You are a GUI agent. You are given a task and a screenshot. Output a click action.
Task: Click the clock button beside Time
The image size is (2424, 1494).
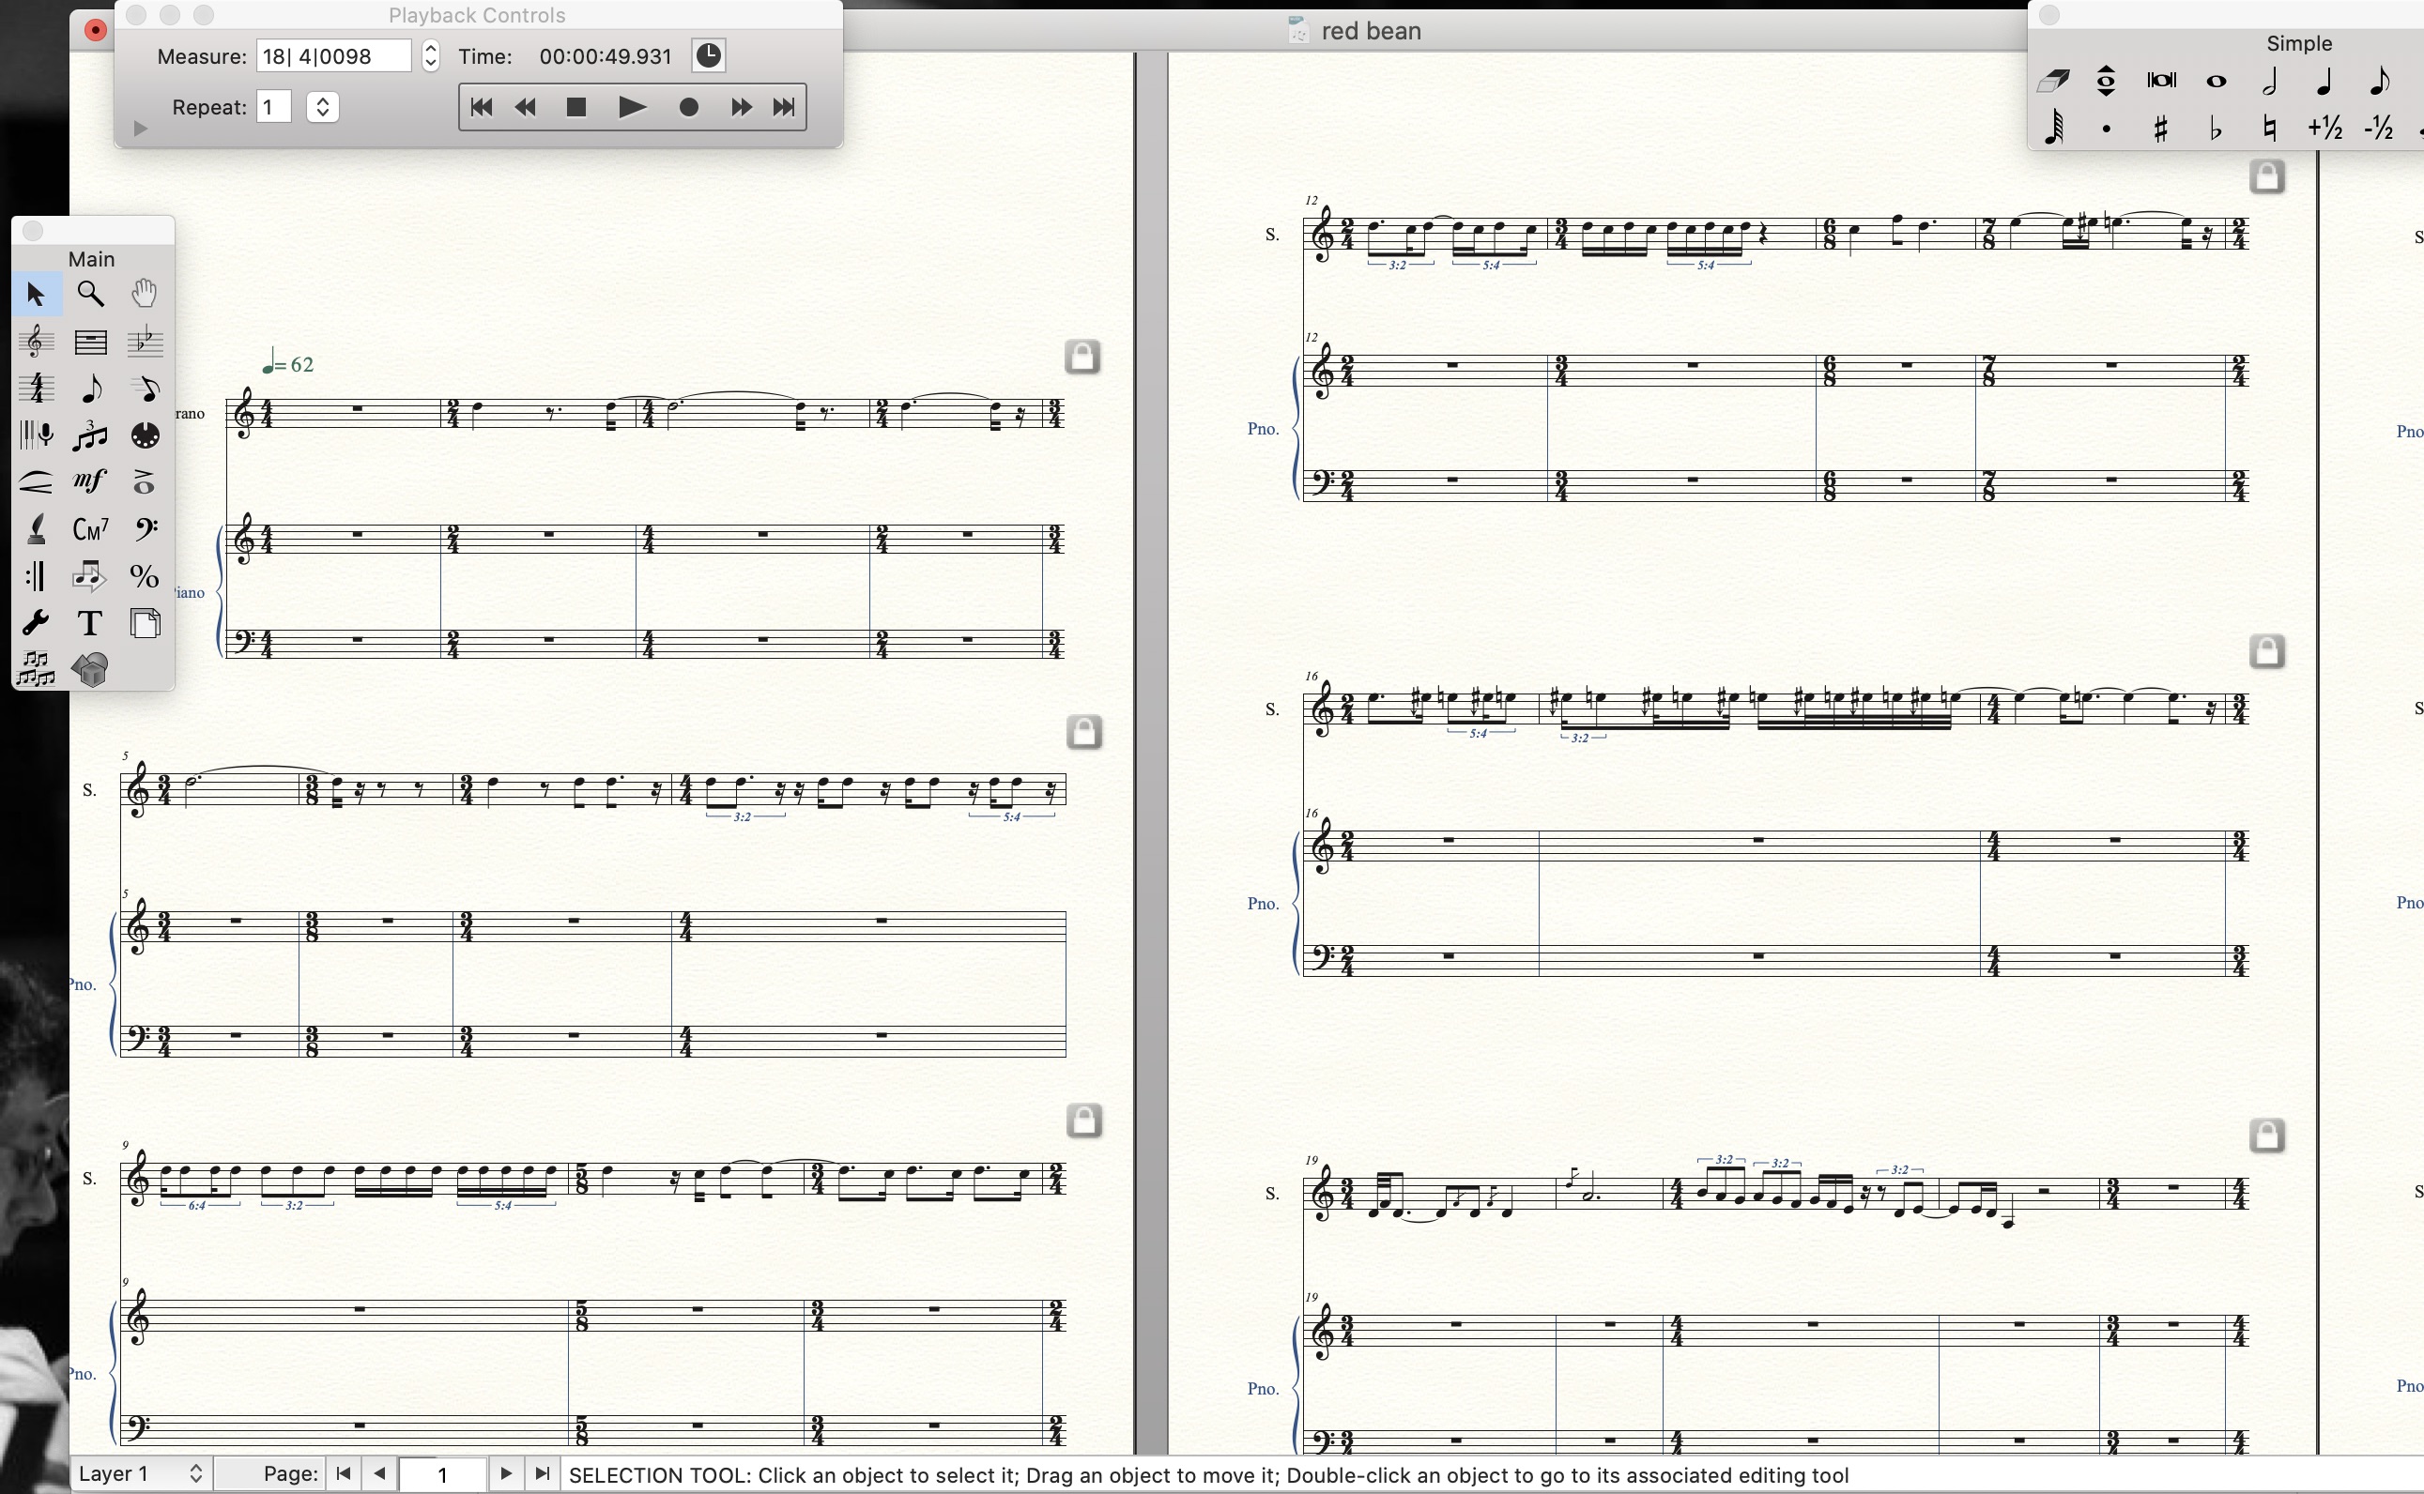[x=708, y=55]
